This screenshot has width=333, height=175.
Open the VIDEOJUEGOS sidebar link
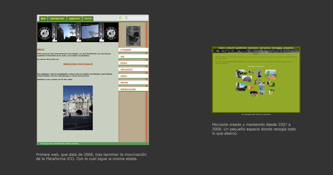[x=127, y=69]
